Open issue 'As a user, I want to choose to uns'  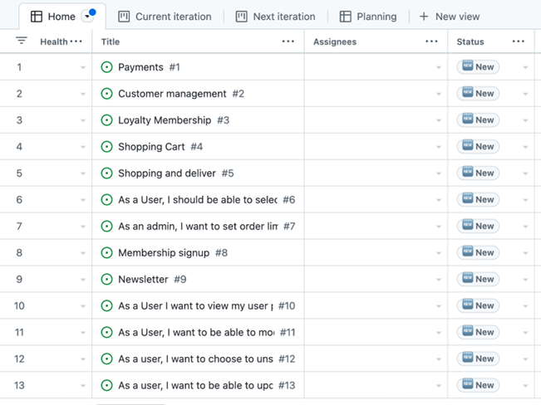coord(195,359)
